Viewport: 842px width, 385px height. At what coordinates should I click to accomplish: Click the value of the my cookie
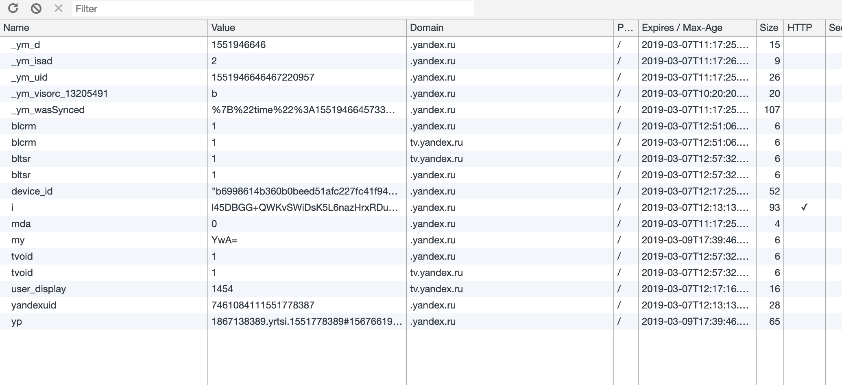(x=225, y=240)
